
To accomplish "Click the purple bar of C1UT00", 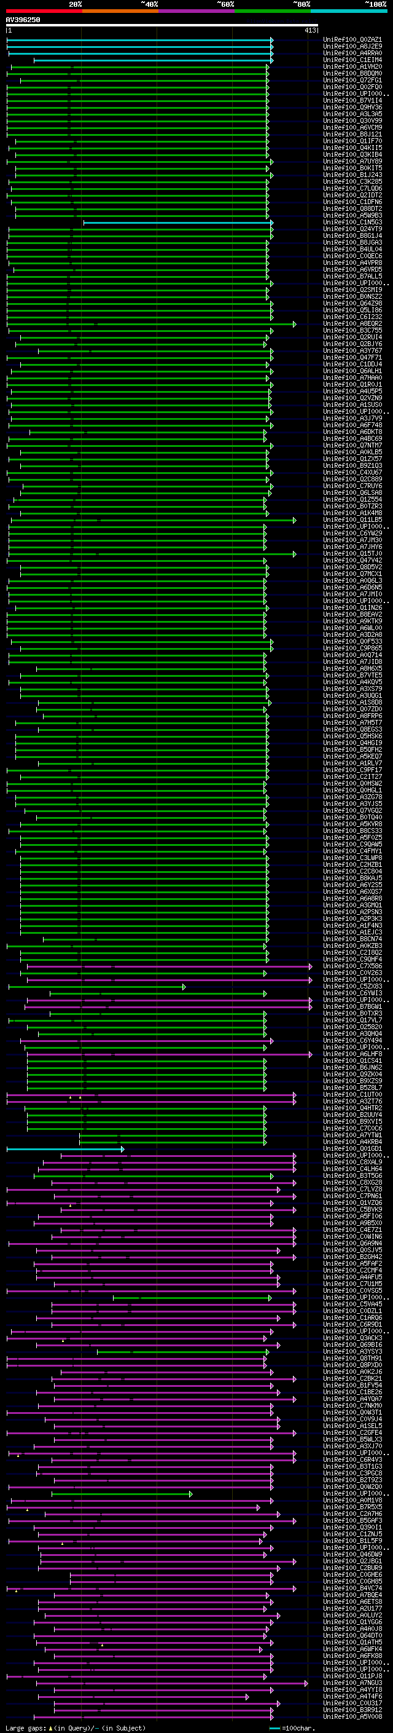I will 151,1094.
